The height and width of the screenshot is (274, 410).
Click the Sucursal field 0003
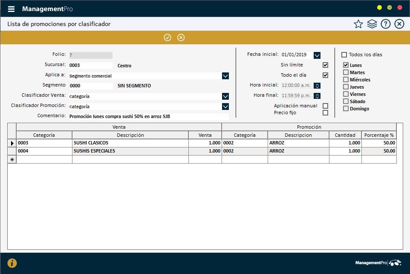pos(91,65)
